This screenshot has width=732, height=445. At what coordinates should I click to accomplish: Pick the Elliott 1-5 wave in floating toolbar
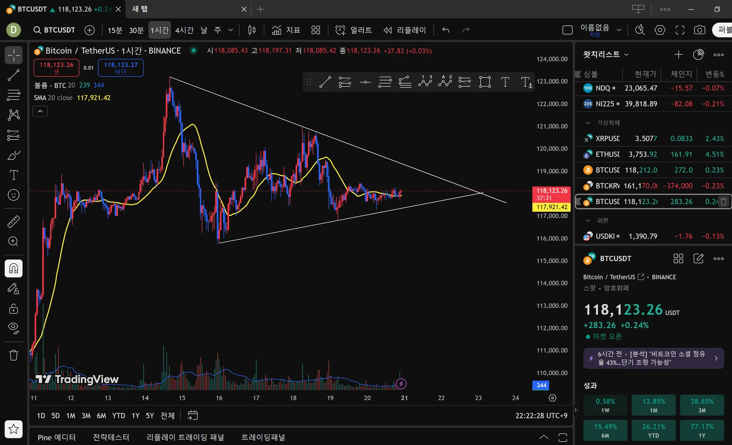425,82
